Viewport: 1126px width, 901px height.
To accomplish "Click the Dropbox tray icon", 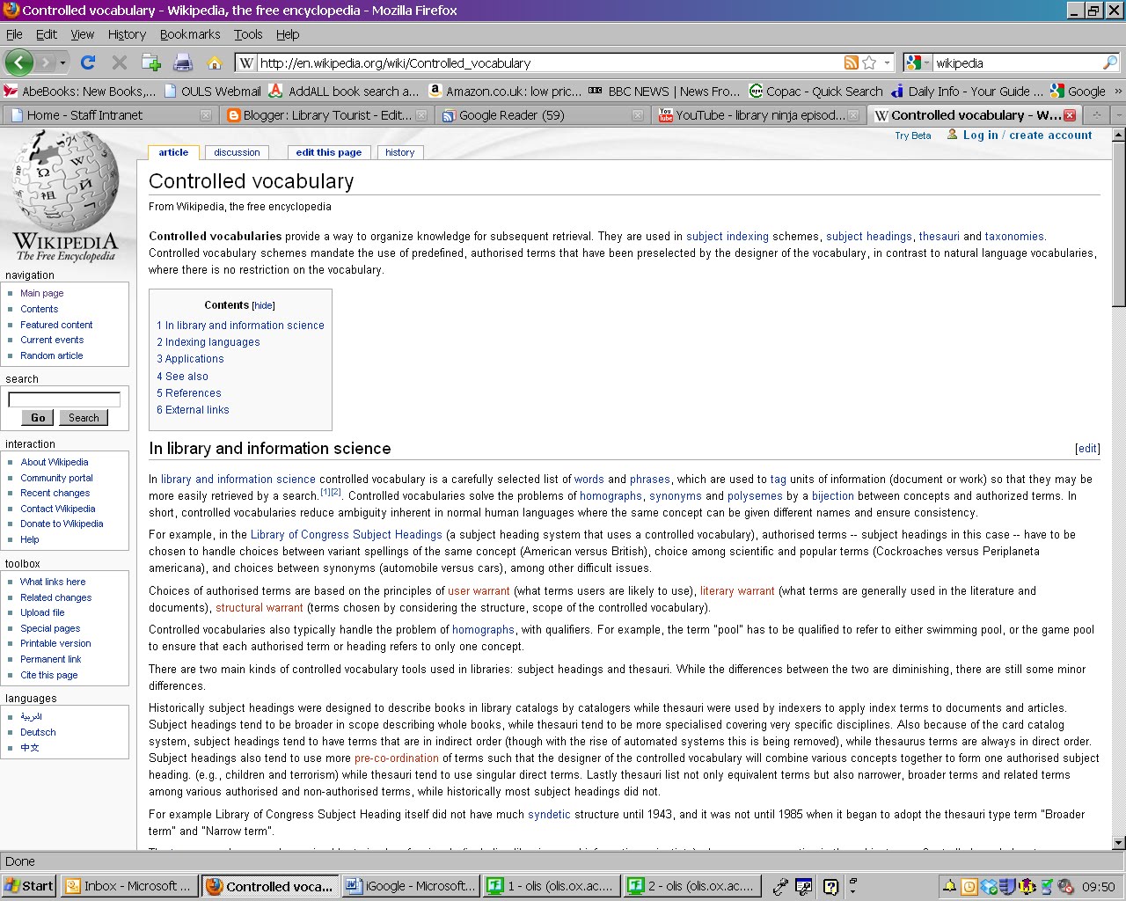I will [988, 887].
